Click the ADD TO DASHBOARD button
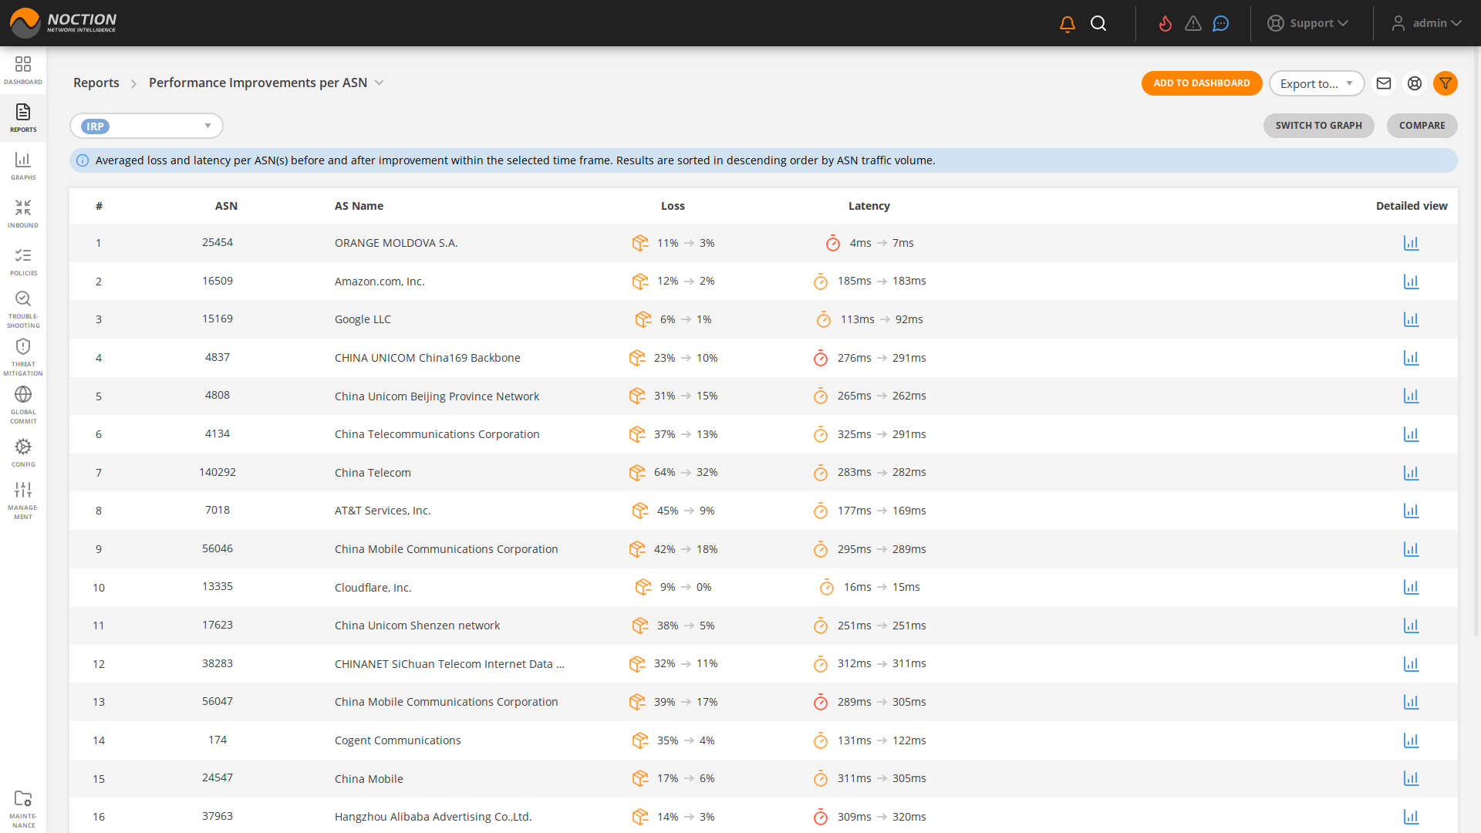 tap(1202, 83)
